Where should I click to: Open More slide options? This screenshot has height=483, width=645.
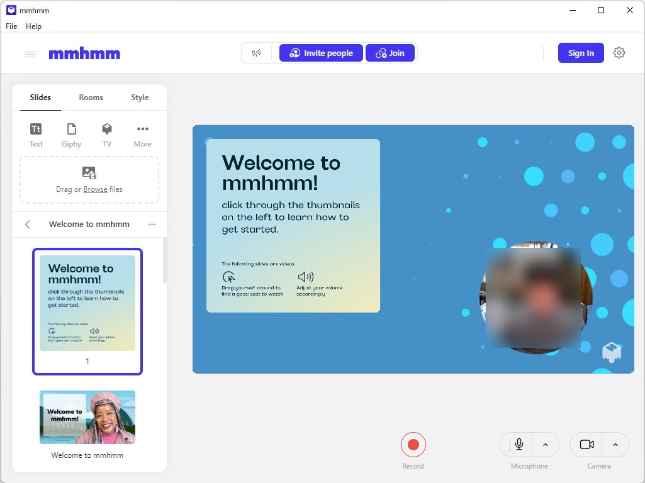point(142,135)
